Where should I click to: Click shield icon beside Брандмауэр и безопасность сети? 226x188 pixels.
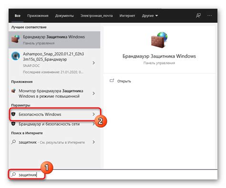pos(13,124)
